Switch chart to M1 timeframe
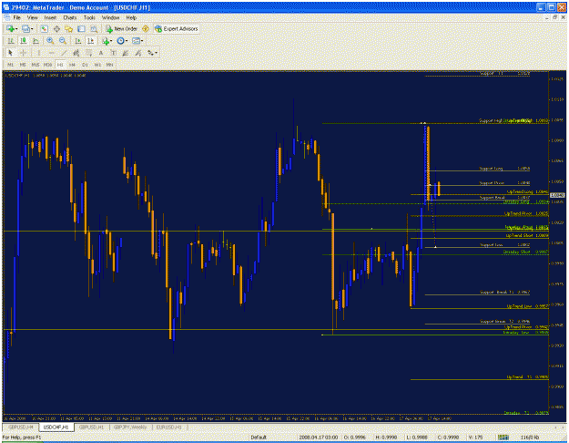This screenshot has width=569, height=443. point(10,65)
